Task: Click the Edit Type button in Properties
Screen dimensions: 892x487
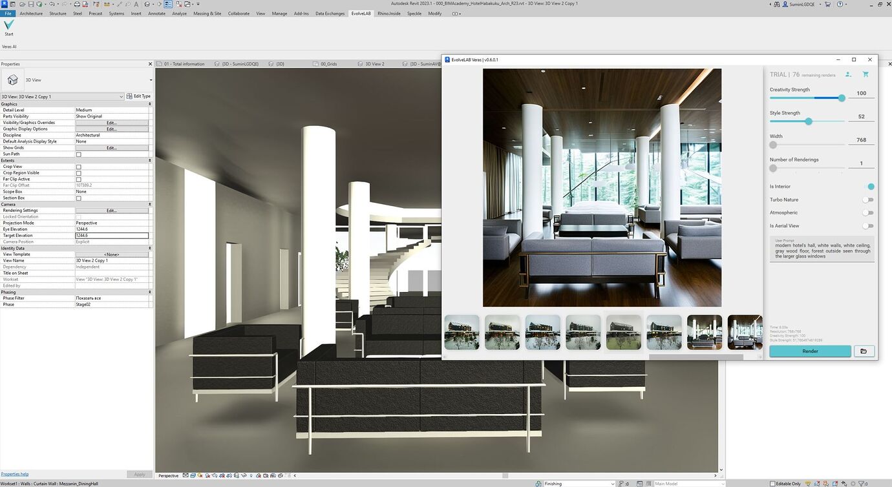Action: point(140,96)
